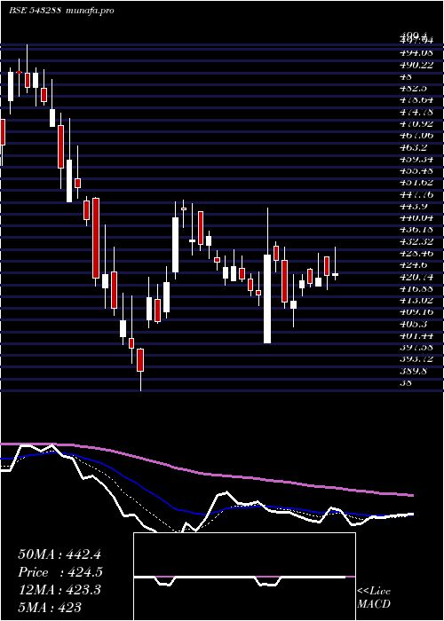444x621 pixels.
Task: Click the 482.5 price level label
Action: point(413,89)
